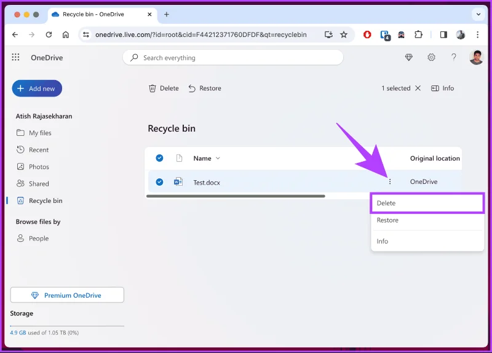Image resolution: width=492 pixels, height=353 pixels.
Task: Open the Info pane from toolbar
Action: coord(442,88)
